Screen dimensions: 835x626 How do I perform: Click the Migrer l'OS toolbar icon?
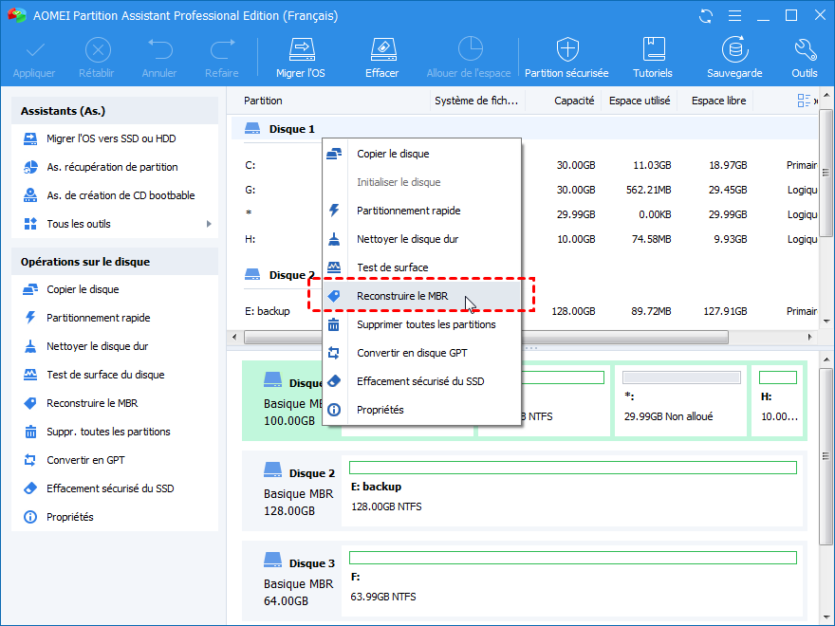tap(300, 50)
